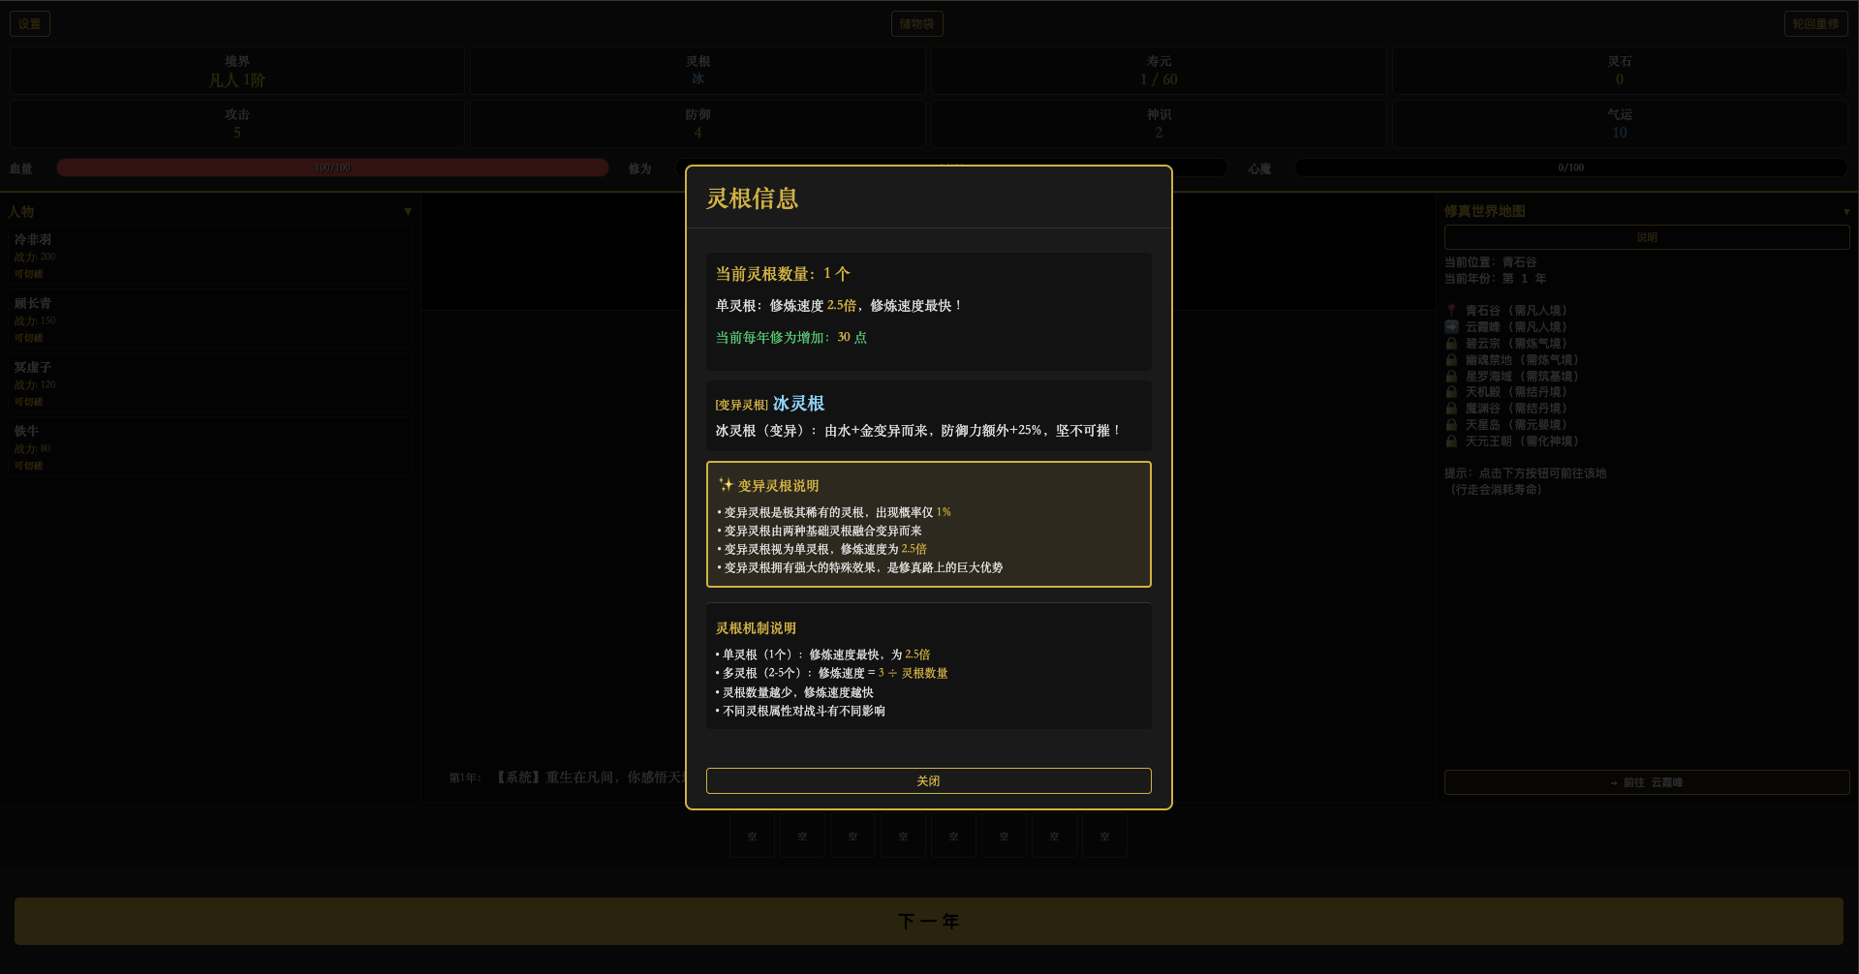This screenshot has height=974, width=1859.
Task: Click the lock icon beside 幽魂禁地
Action: 1451,360
